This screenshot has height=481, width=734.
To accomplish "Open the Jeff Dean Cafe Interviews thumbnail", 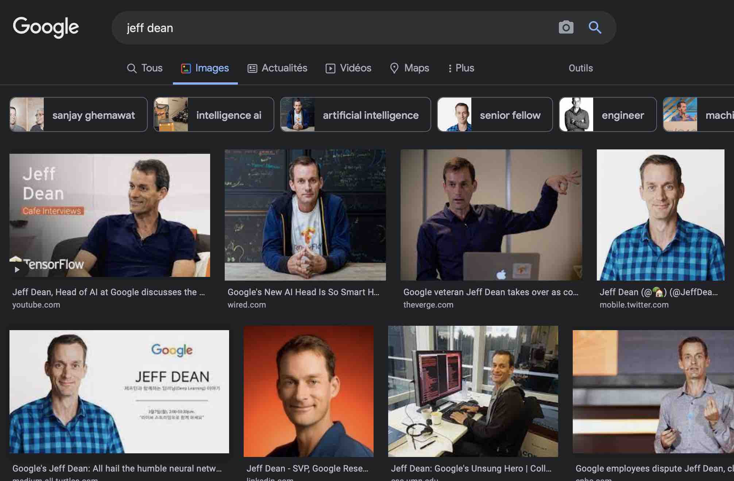I will (110, 215).
